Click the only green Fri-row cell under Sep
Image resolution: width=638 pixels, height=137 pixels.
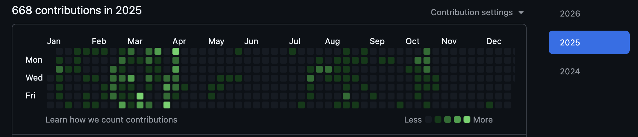click(x=373, y=96)
